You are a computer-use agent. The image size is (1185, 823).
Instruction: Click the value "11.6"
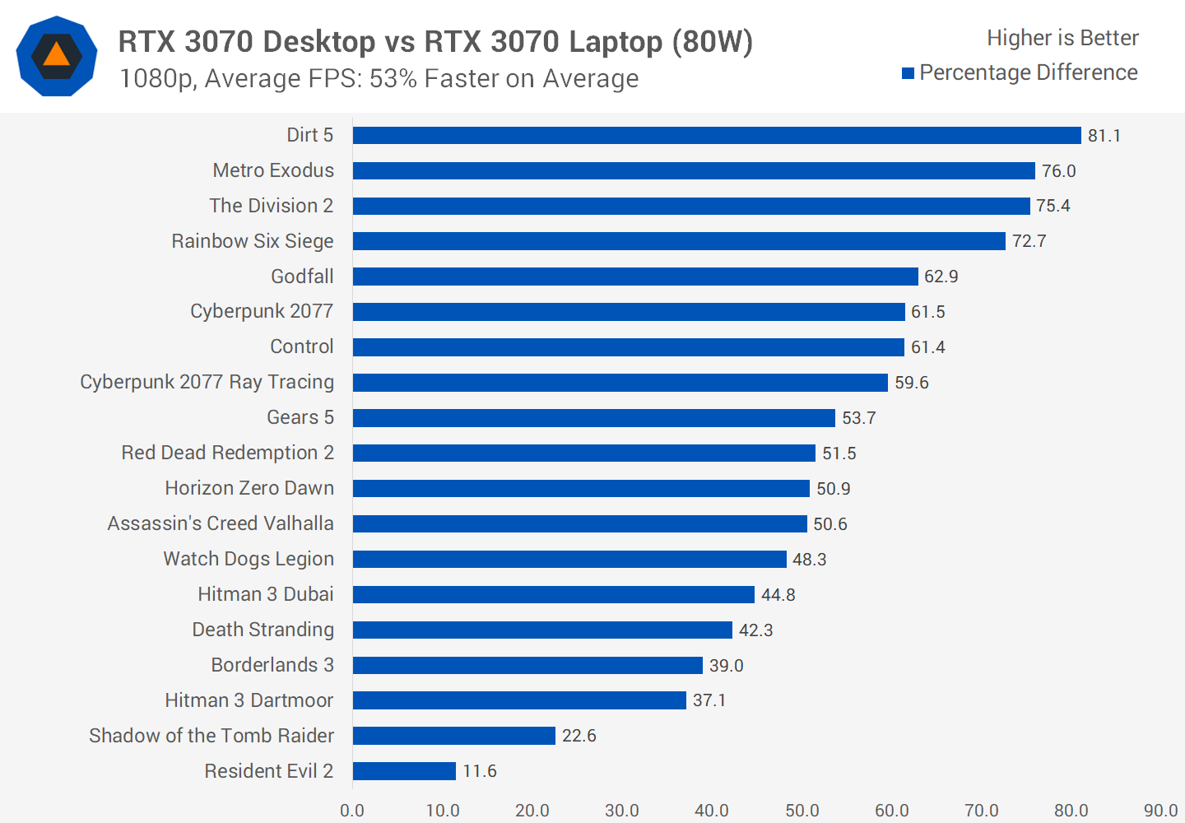[x=479, y=771]
